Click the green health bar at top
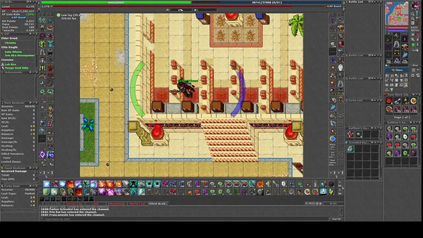Viewport: 423px width, 238px height. click(x=116, y=2)
